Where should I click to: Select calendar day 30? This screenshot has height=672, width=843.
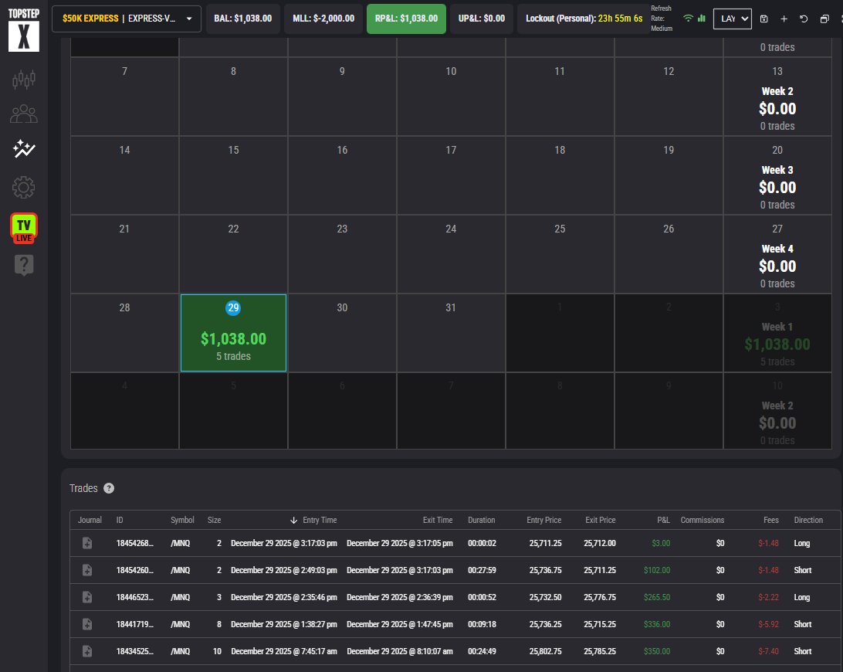click(342, 332)
